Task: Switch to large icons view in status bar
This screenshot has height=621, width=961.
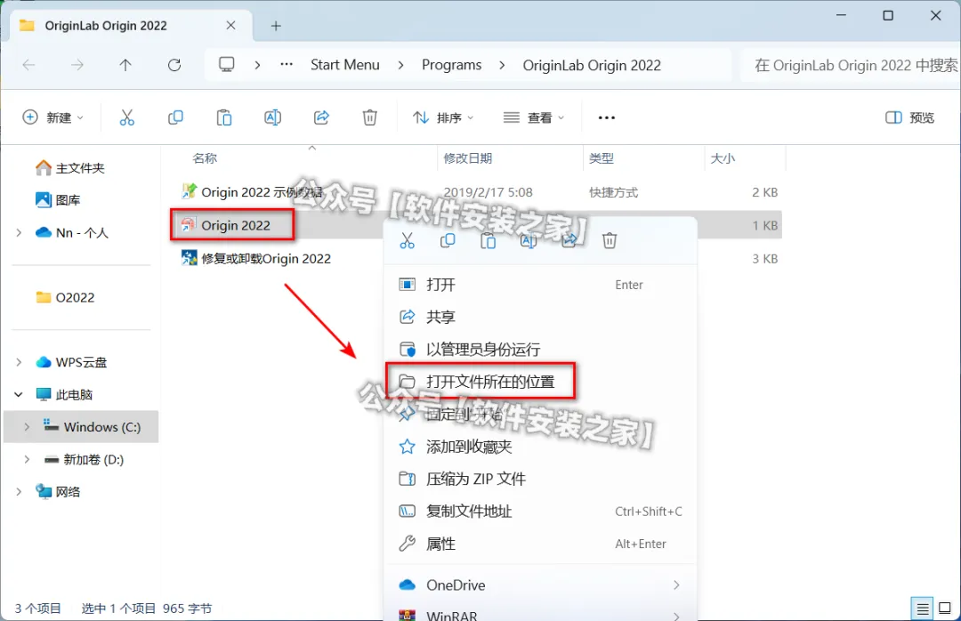Action: (x=945, y=609)
